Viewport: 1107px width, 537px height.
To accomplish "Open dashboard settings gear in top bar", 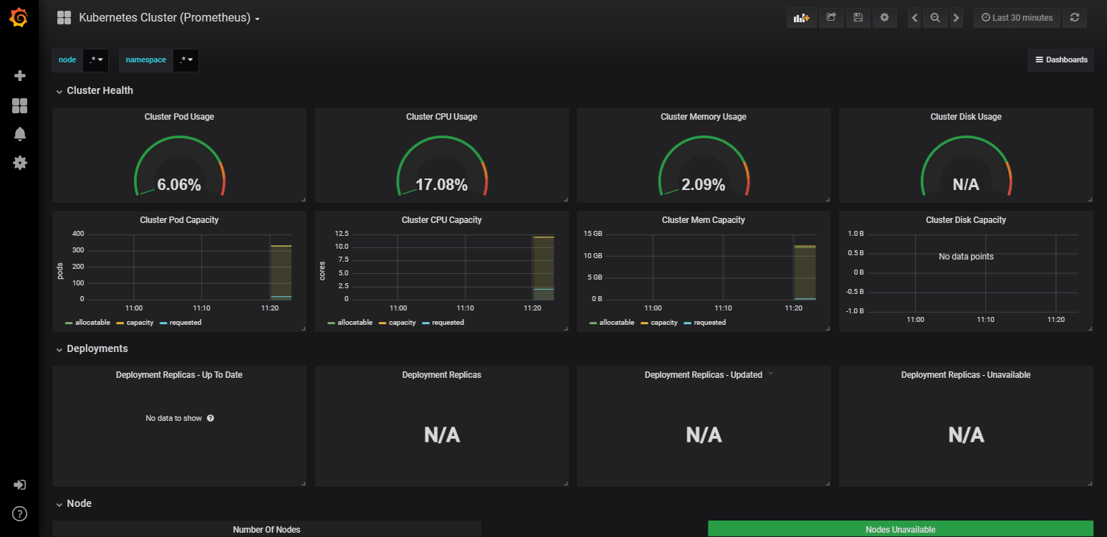I will click(x=884, y=18).
